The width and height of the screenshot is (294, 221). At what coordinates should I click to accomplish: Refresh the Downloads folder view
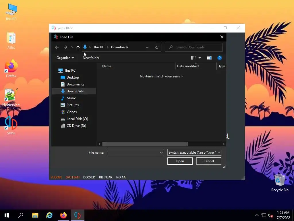[157, 47]
